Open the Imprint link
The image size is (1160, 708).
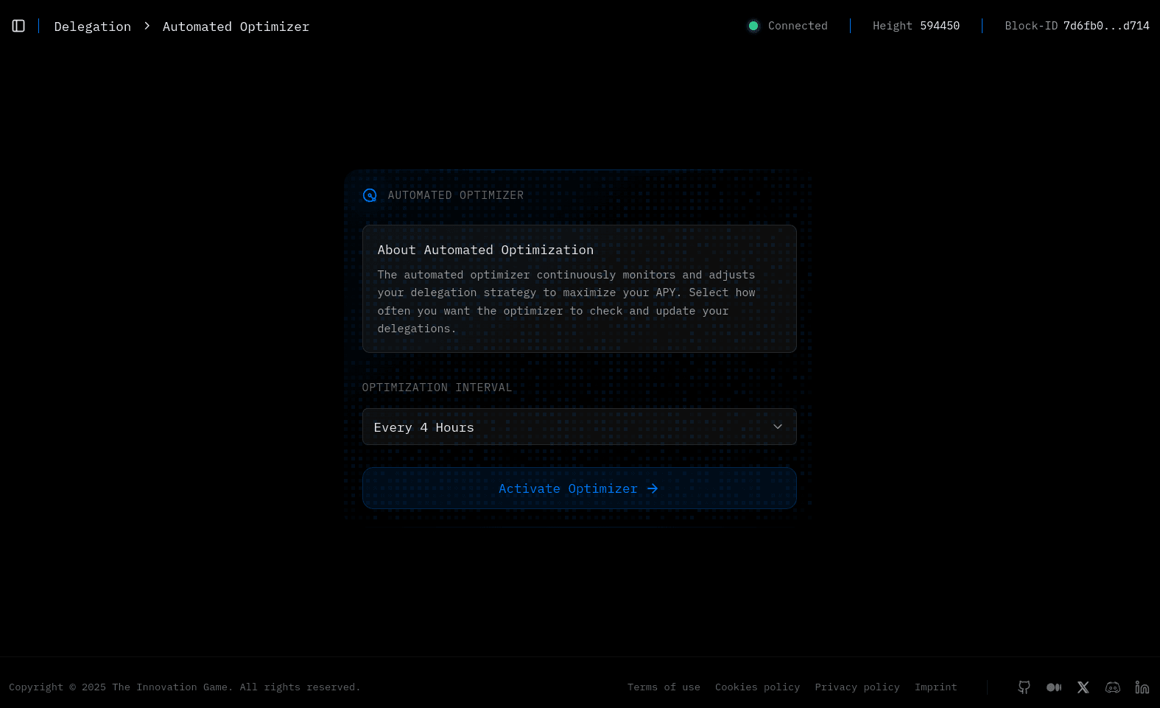[935, 687]
